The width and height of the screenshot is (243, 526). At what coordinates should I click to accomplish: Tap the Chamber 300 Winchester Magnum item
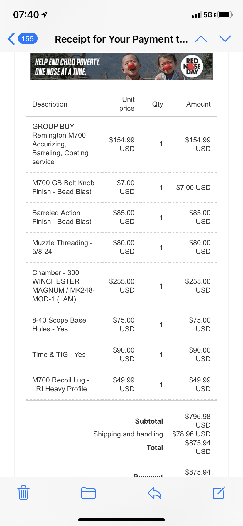point(63,286)
